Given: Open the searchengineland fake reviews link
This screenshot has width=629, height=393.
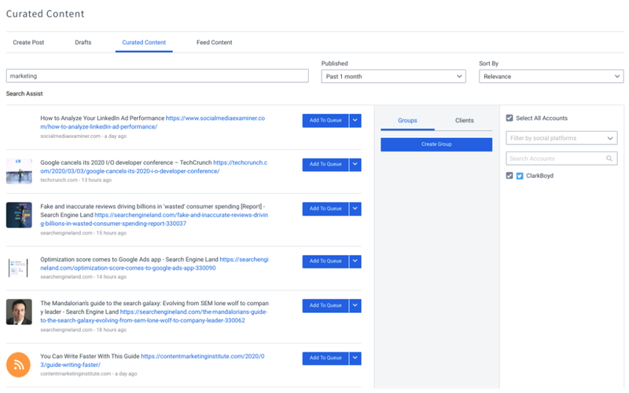Looking at the screenshot, I should coord(154,220).
